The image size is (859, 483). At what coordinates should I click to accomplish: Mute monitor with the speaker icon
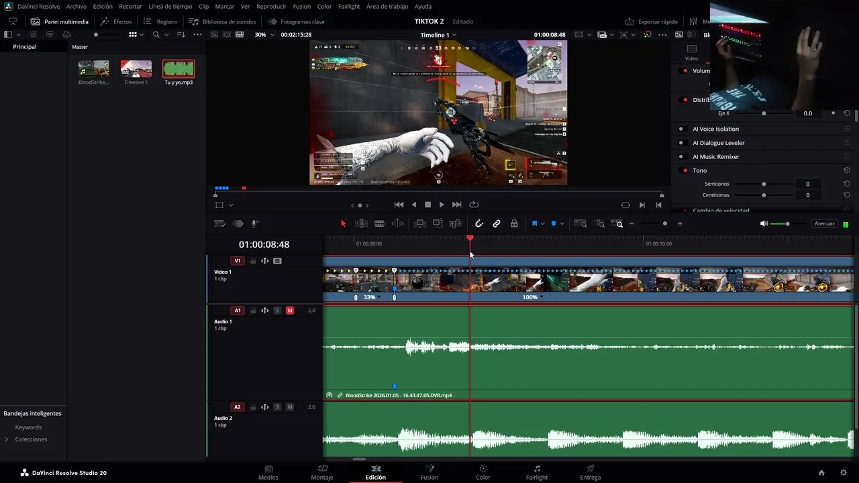point(764,223)
